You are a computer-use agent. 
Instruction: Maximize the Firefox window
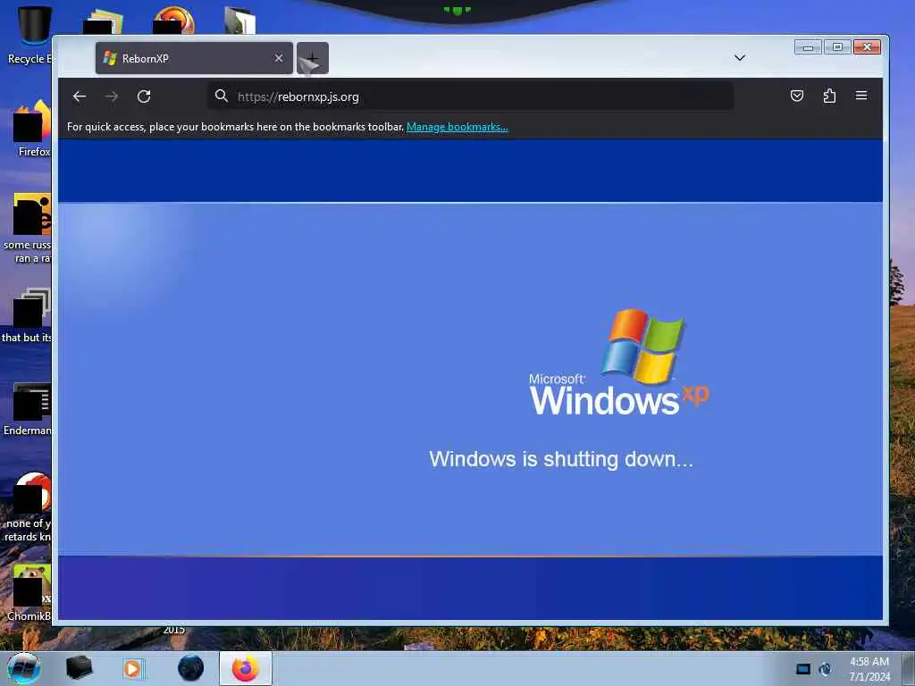pyautogui.click(x=837, y=47)
